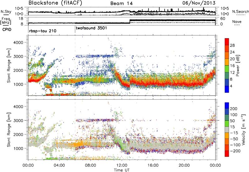Select the 'Beam 14' heading
This screenshot has height=172, width=249.
pyautogui.click(x=121, y=3)
